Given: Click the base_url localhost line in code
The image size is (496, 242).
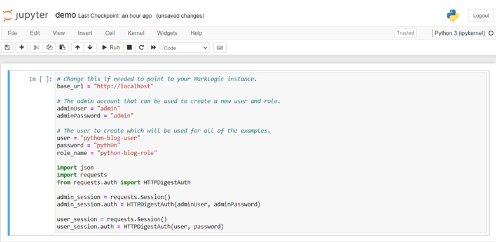Looking at the screenshot, I should 106,86.
